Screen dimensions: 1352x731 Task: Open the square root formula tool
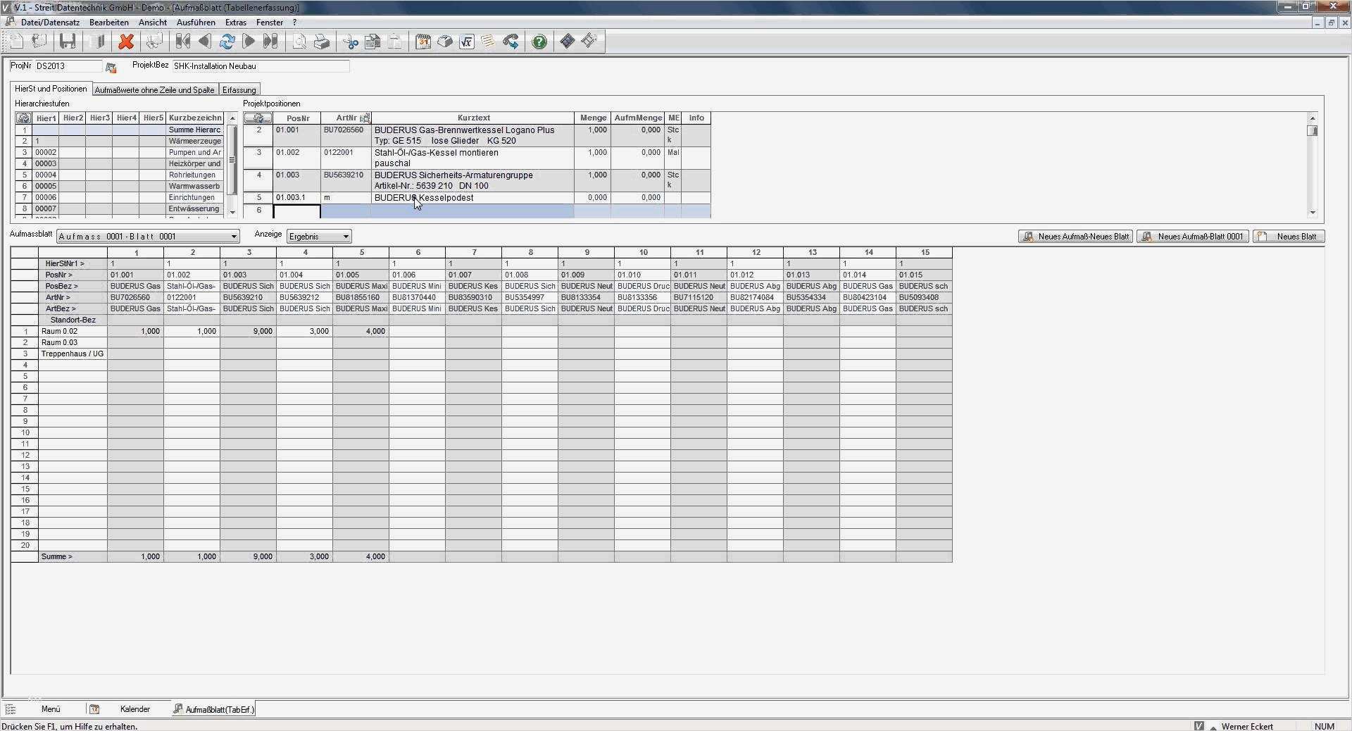point(467,42)
